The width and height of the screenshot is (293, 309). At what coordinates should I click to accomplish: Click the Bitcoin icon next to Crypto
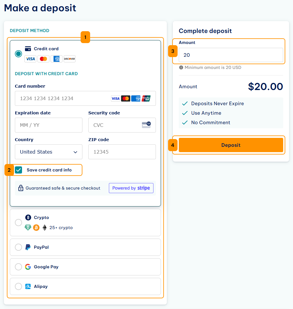(x=28, y=217)
